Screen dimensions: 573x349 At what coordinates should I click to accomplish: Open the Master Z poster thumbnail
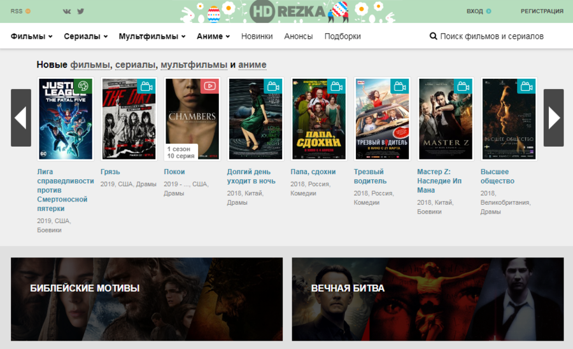(446, 119)
